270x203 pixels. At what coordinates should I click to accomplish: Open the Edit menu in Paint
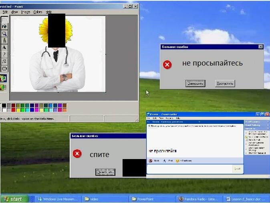5,12
